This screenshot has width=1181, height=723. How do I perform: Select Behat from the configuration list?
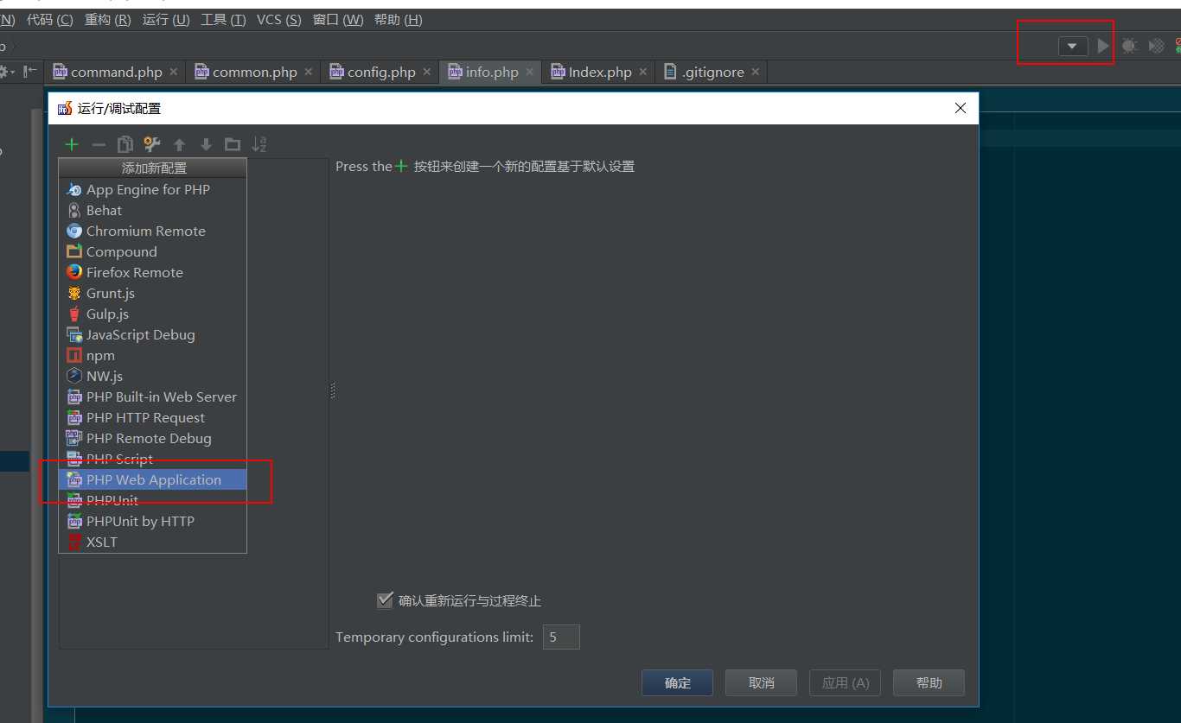coord(153,210)
